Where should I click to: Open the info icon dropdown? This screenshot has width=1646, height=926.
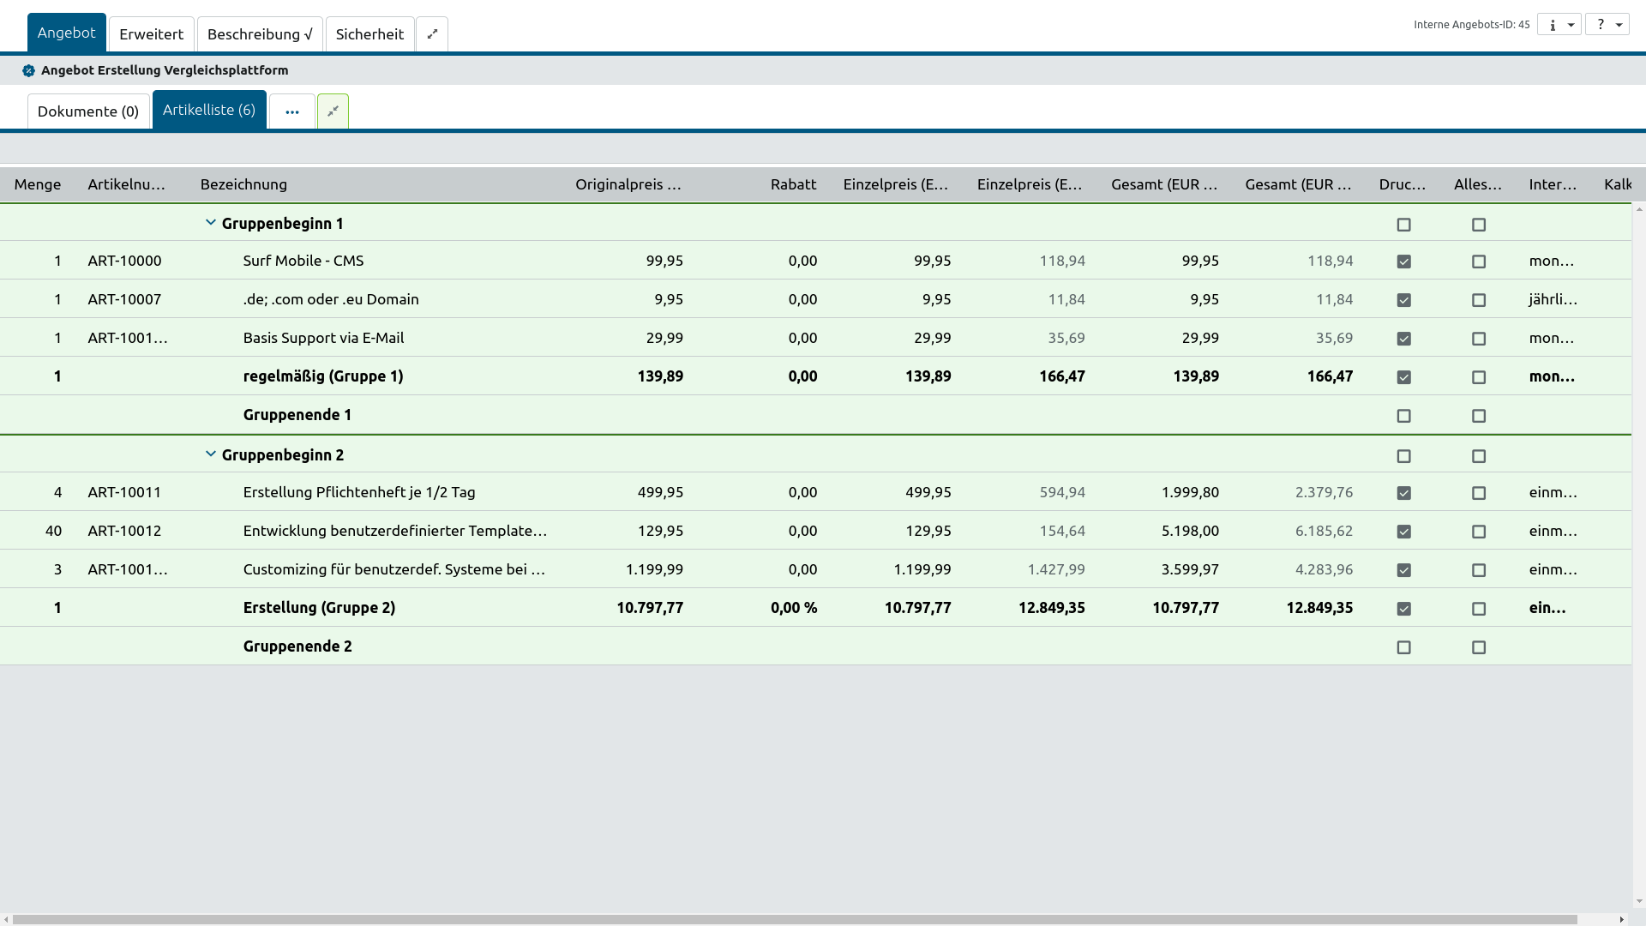tap(1559, 25)
